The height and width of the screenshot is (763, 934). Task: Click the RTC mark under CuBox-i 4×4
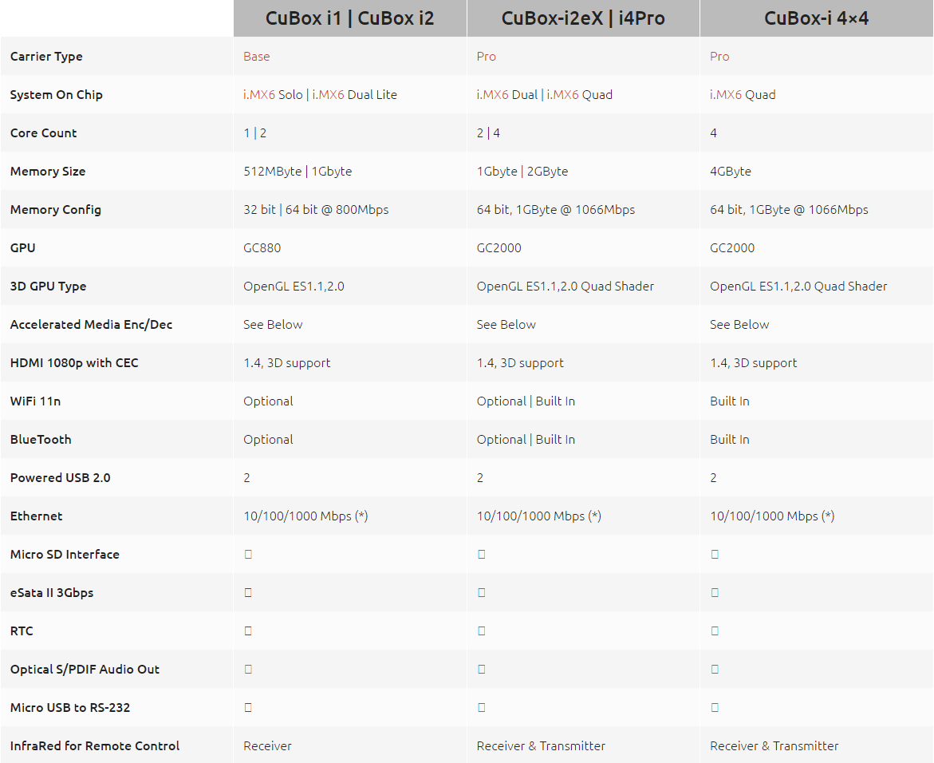click(x=715, y=631)
